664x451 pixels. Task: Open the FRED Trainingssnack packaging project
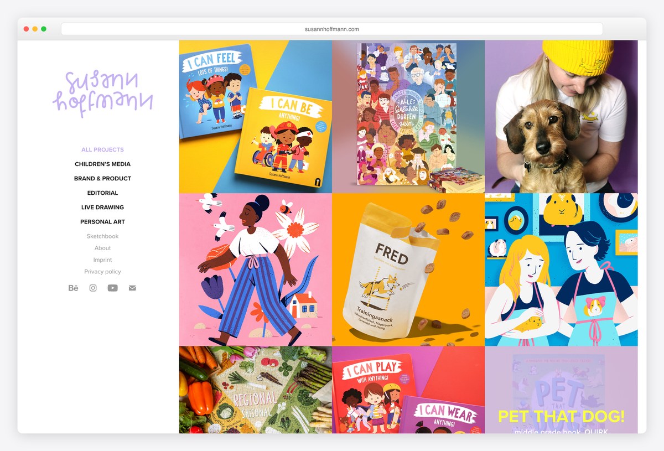408,269
